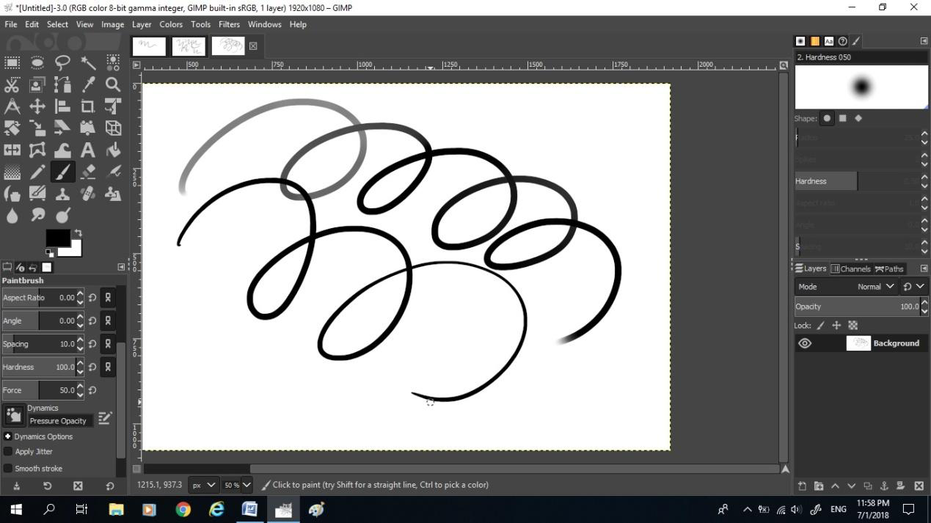Select the Text tool
This screenshot has height=523, width=931.
[x=88, y=150]
